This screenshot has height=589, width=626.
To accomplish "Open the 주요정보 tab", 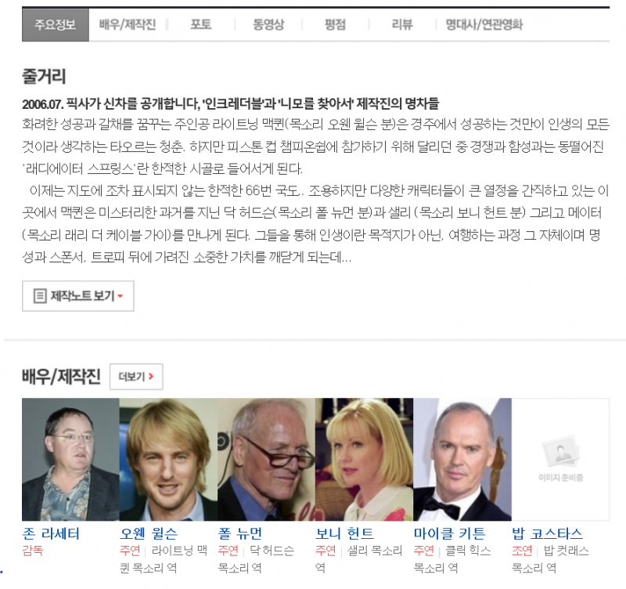I will click(55, 24).
